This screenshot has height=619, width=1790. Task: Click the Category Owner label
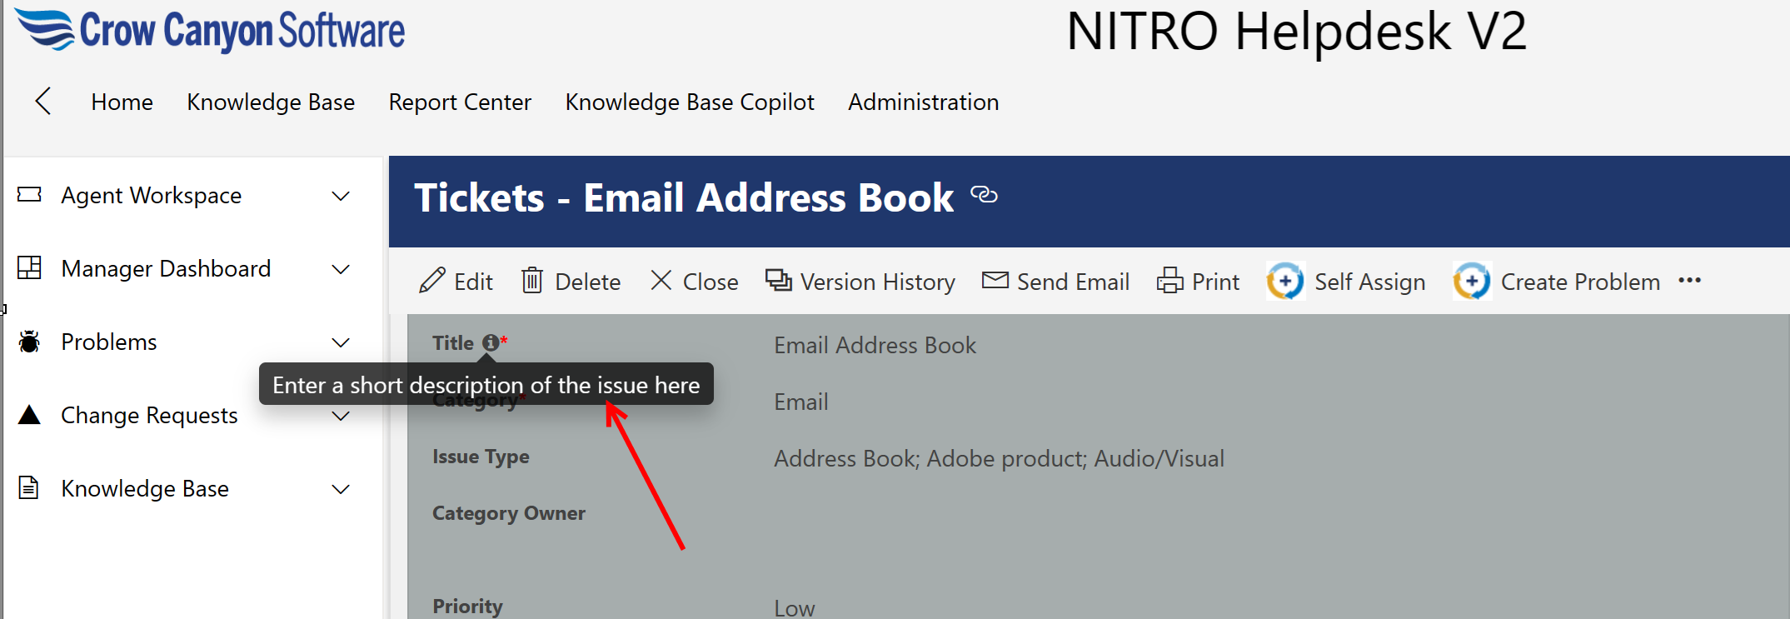(509, 513)
